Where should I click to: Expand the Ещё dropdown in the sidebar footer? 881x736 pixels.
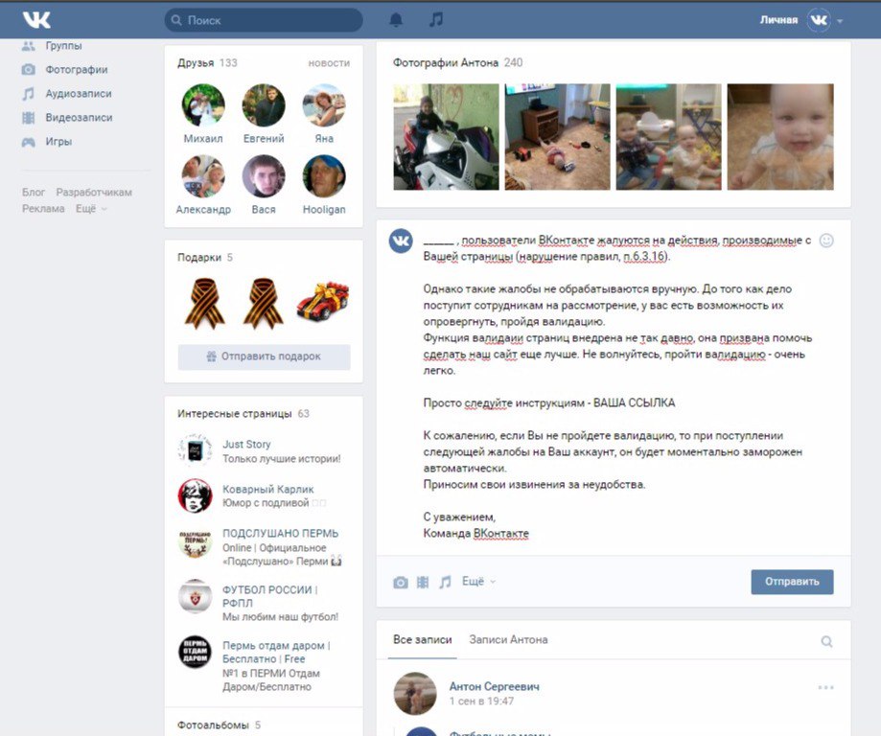pyautogui.click(x=91, y=209)
